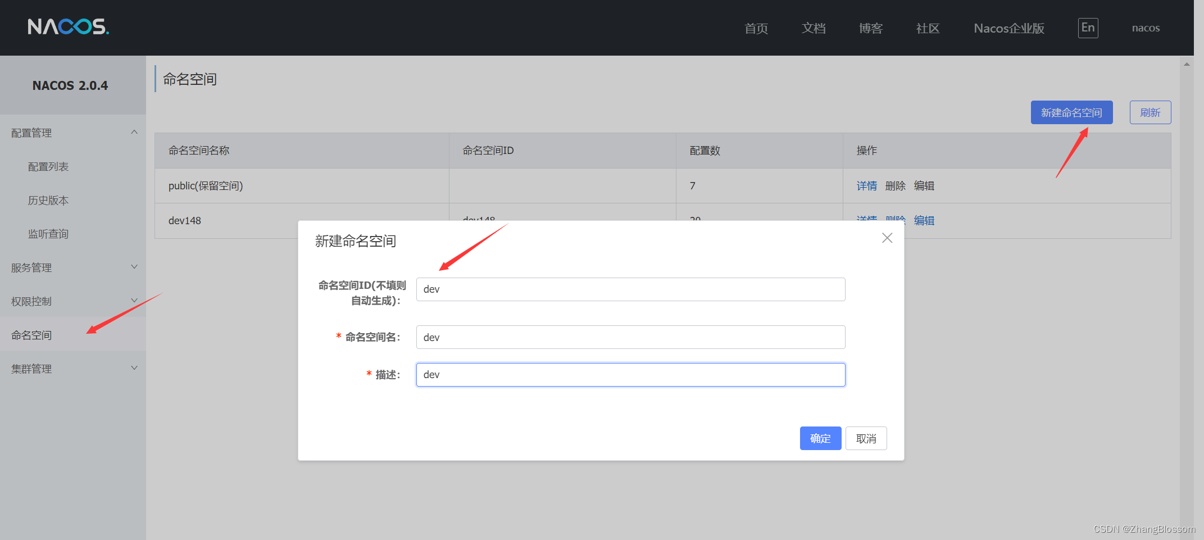Click the NACOS 2.0.4 version label
The height and width of the screenshot is (540, 1204).
70,85
